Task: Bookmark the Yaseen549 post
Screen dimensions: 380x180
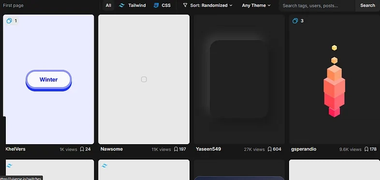Action: tap(269, 149)
